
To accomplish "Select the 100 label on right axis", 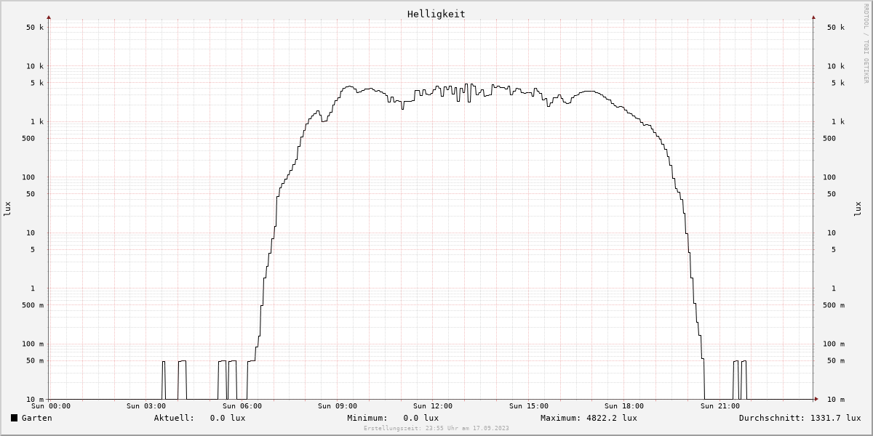I will pos(829,177).
